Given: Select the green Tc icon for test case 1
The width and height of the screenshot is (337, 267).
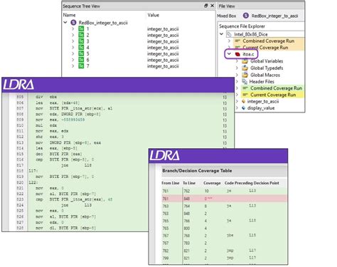Looking at the screenshot, I should click(x=81, y=29).
